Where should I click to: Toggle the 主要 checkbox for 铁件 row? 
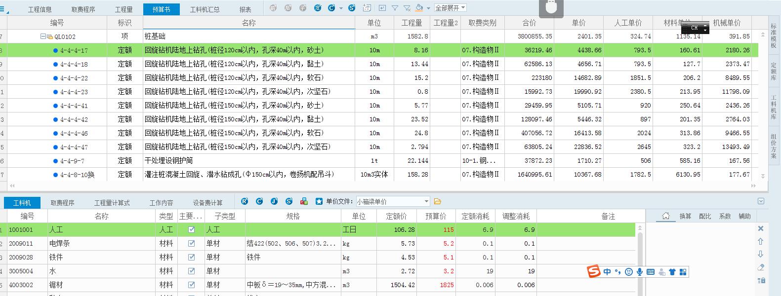point(191,257)
